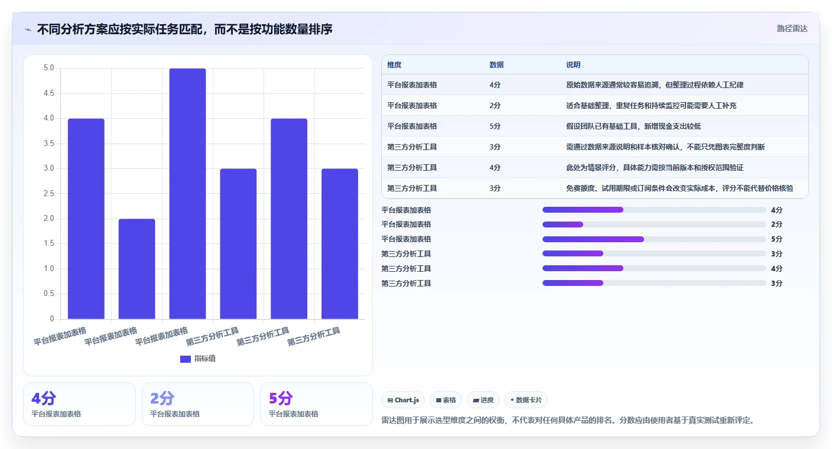Click the tallest chart bar with value 5
832x449 pixels.
pyautogui.click(x=187, y=194)
